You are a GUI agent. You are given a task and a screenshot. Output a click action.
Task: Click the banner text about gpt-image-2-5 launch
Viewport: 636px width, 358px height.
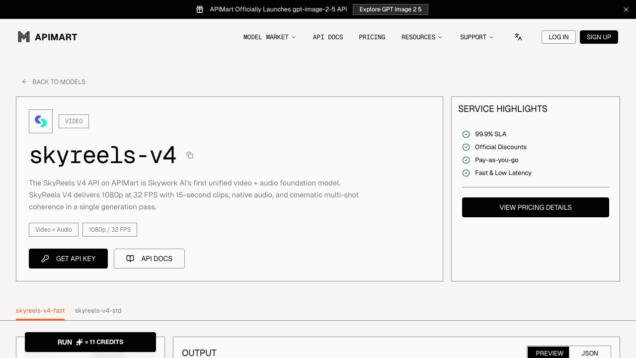[x=278, y=9]
